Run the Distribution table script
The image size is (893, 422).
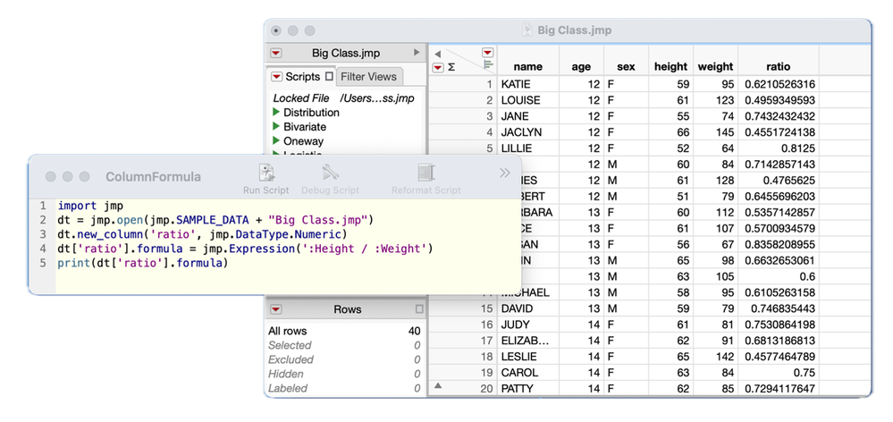point(277,112)
